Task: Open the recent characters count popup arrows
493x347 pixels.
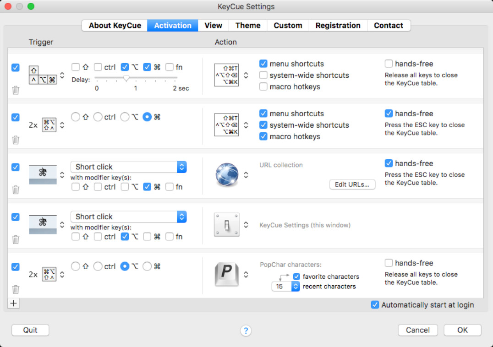Action: pos(296,287)
